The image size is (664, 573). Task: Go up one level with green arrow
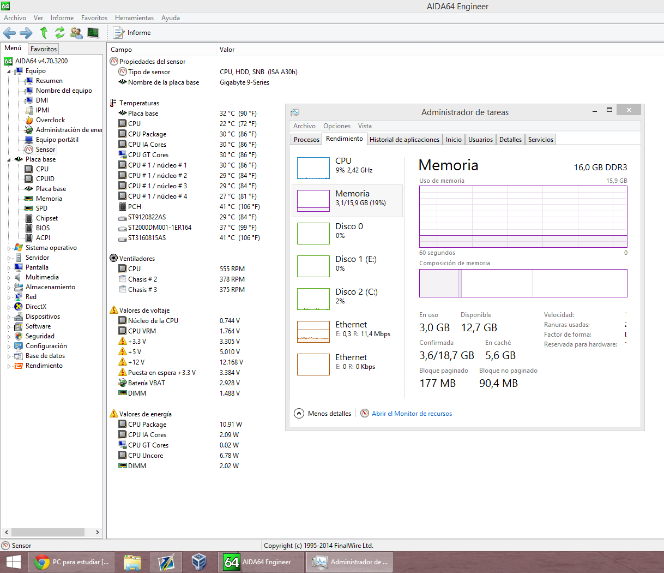[x=44, y=33]
